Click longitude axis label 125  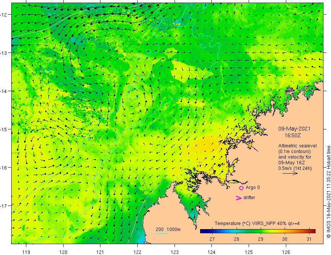[249, 252]
